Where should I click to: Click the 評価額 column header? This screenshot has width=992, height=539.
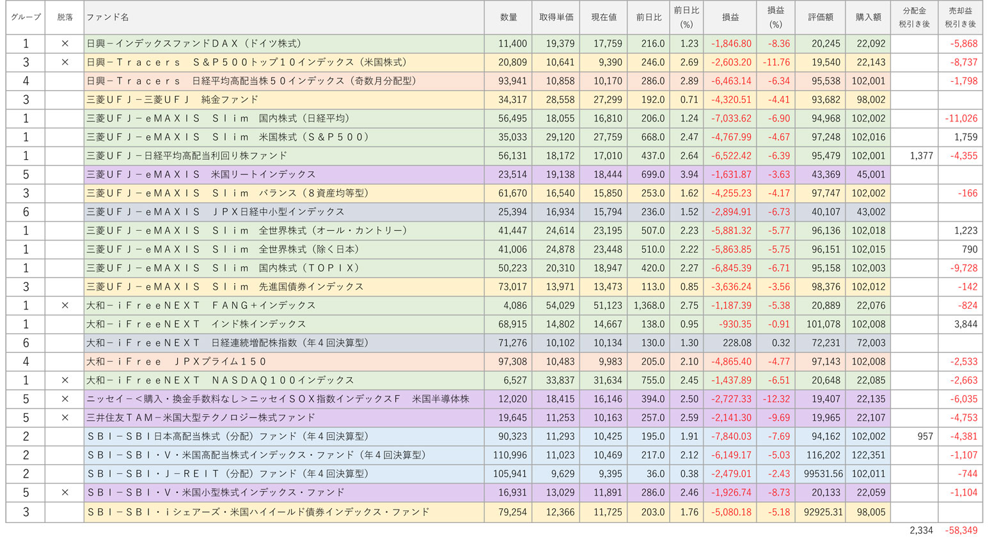click(820, 17)
